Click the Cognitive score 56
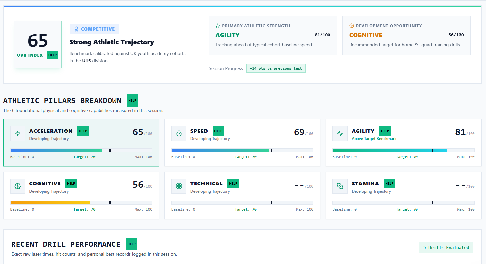486x264 pixels. (x=138, y=185)
